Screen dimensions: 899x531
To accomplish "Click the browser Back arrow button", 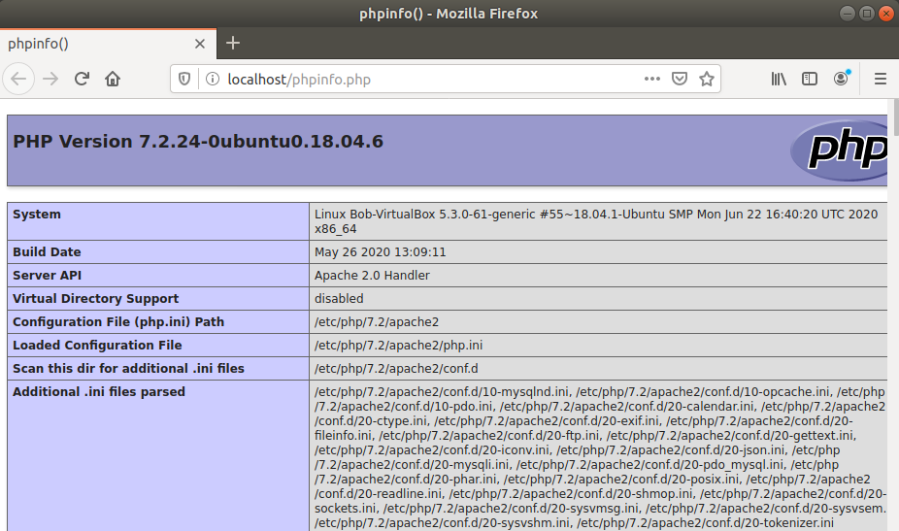I will pos(19,79).
